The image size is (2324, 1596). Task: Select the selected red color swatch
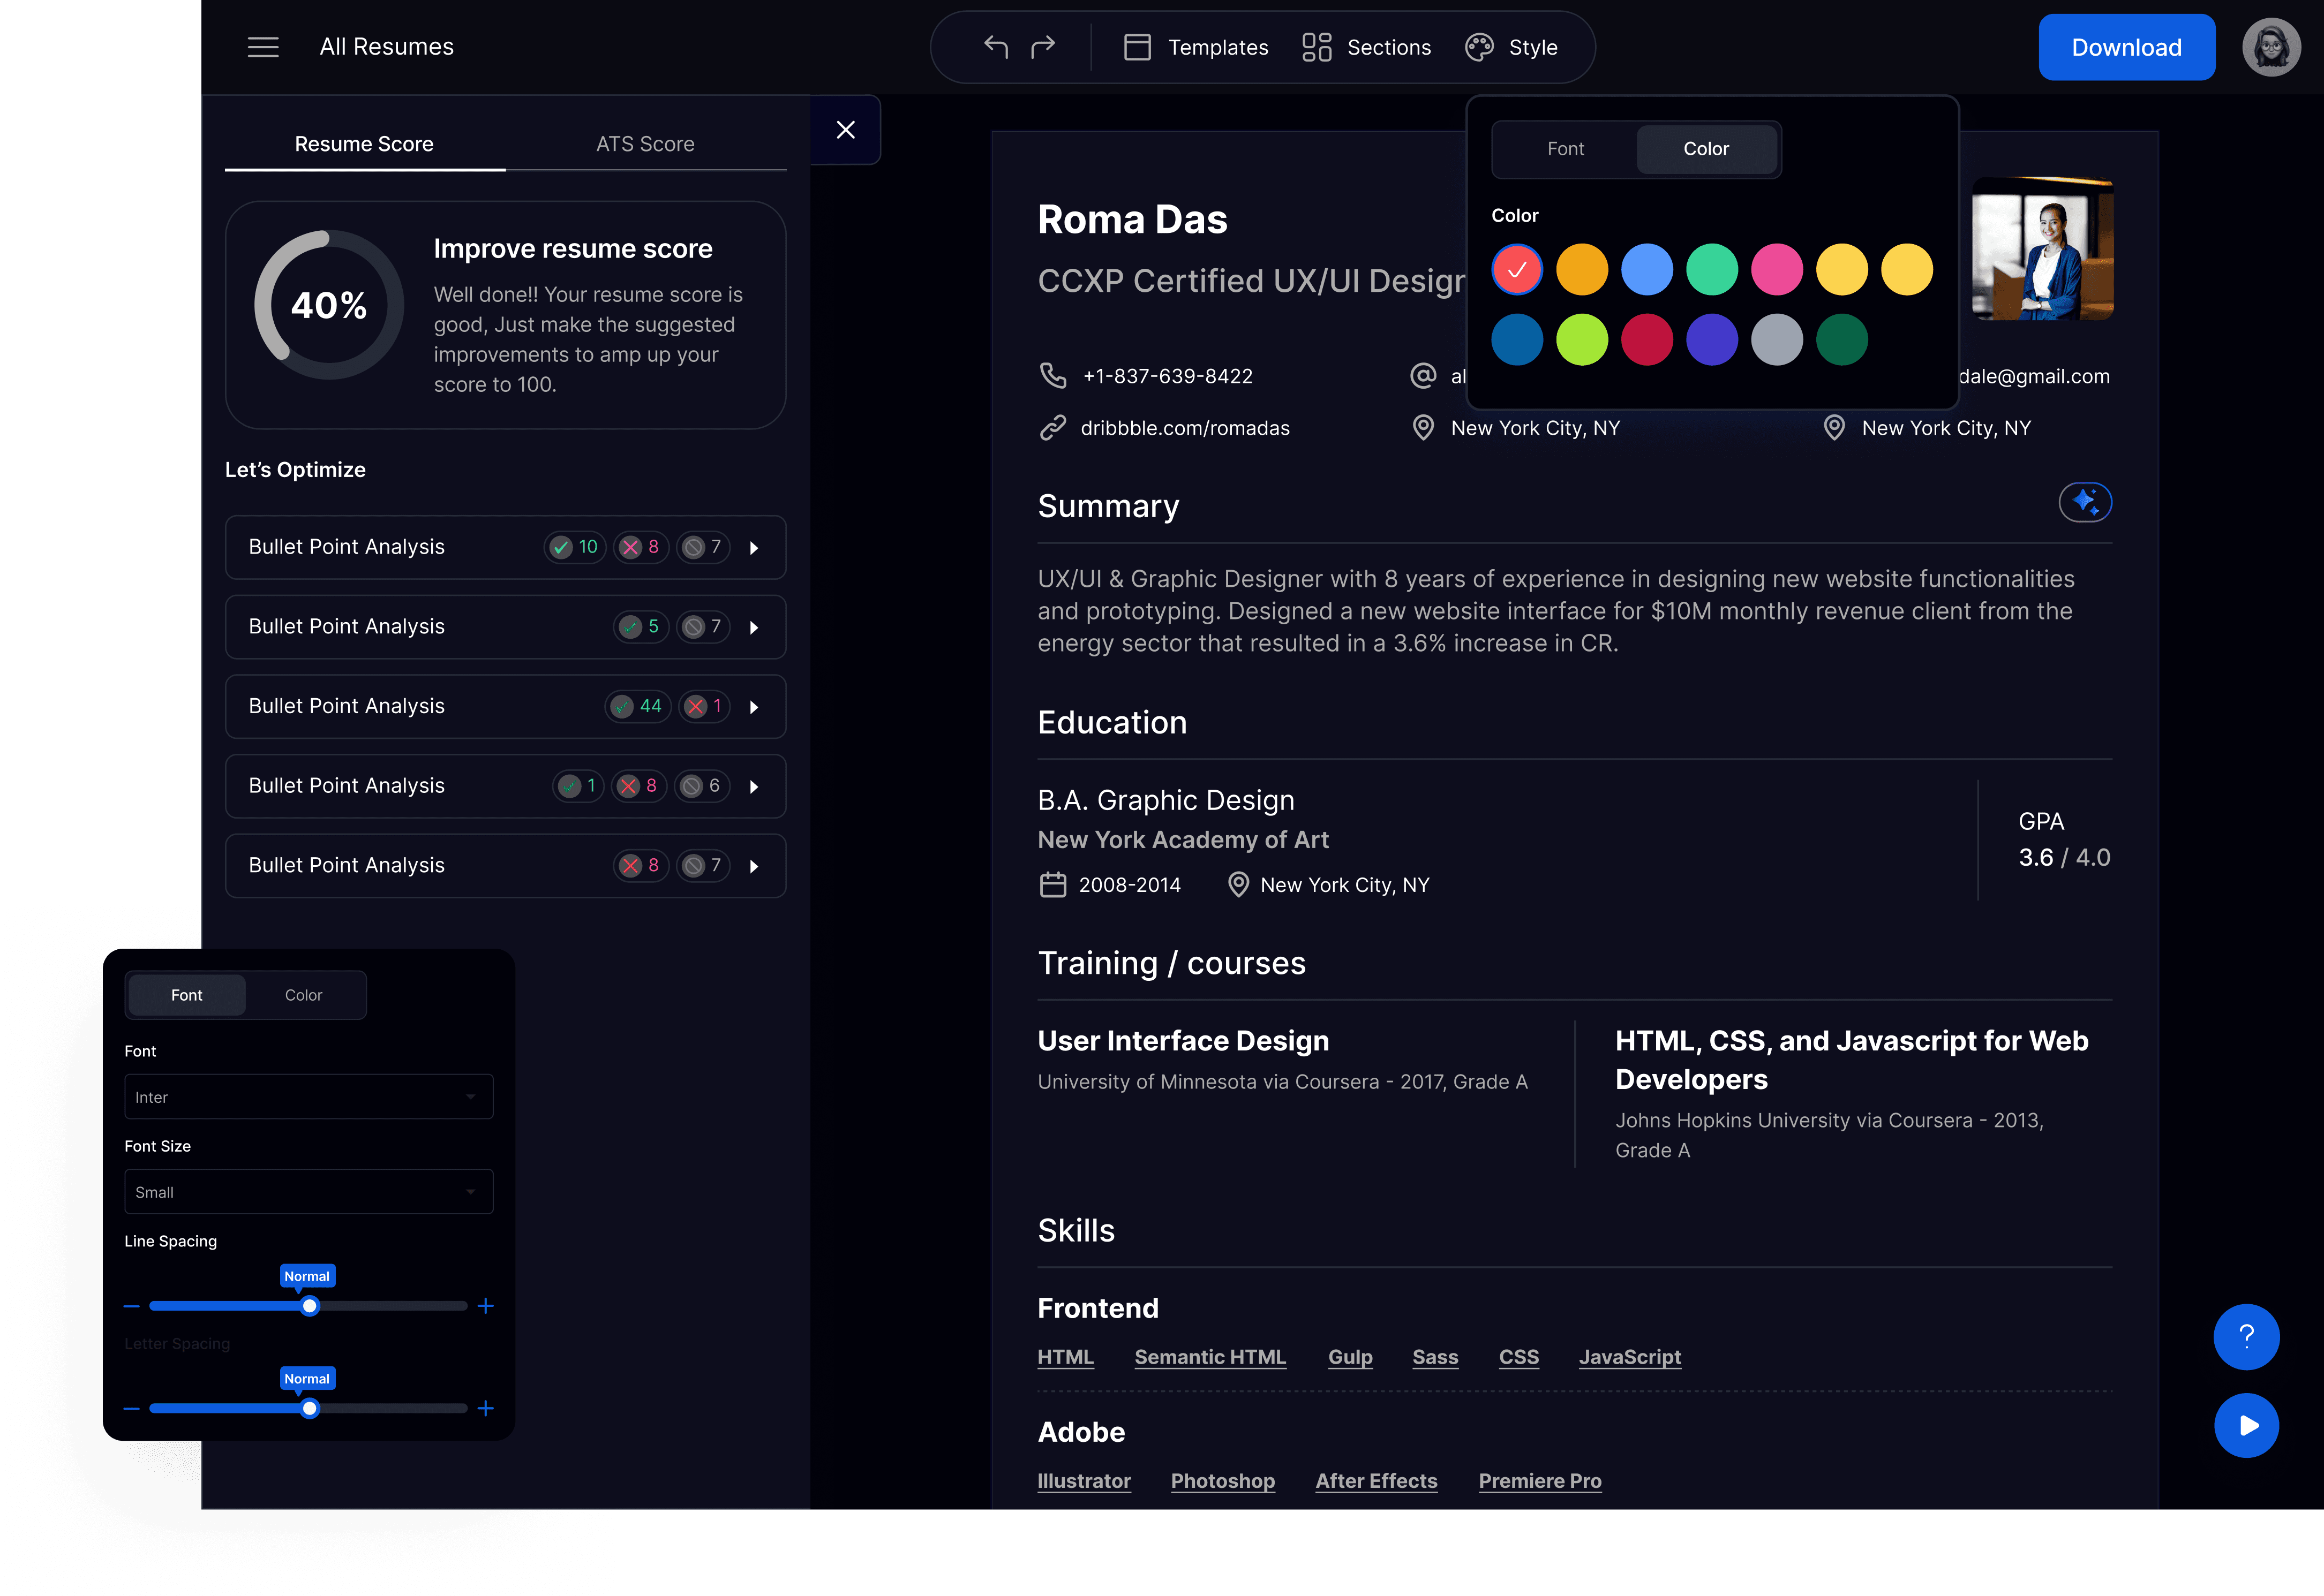pyautogui.click(x=1517, y=270)
